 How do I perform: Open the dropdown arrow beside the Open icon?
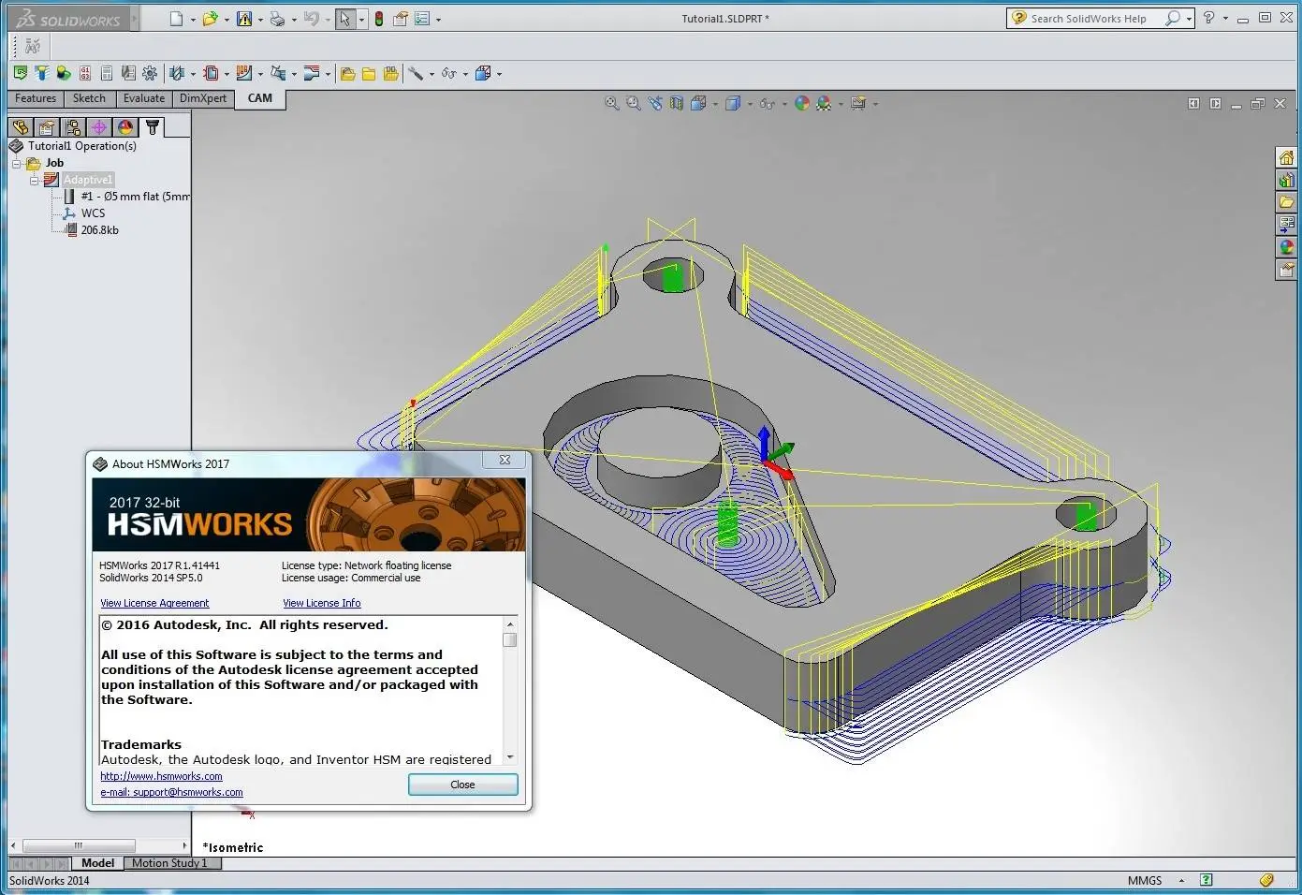(x=227, y=20)
